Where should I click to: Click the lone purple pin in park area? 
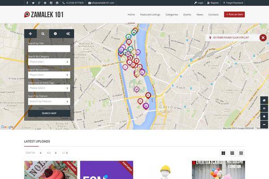click(136, 89)
